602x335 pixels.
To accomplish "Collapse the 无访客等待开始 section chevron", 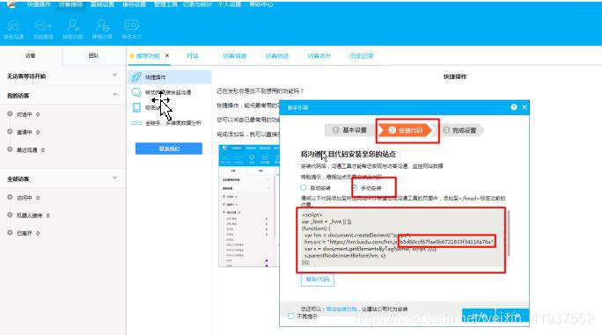I will 114,76.
